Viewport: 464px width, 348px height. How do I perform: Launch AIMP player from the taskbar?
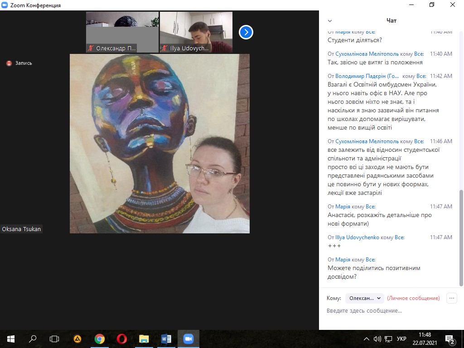click(77, 339)
